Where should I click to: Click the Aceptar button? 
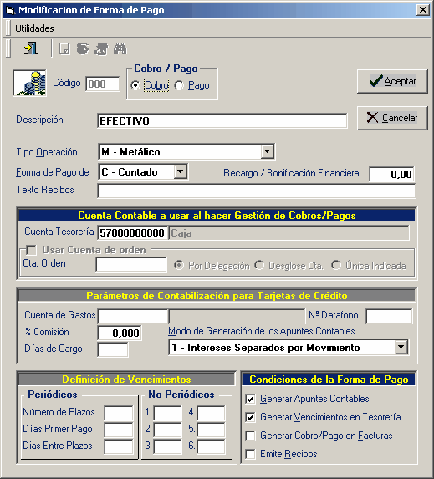point(392,81)
